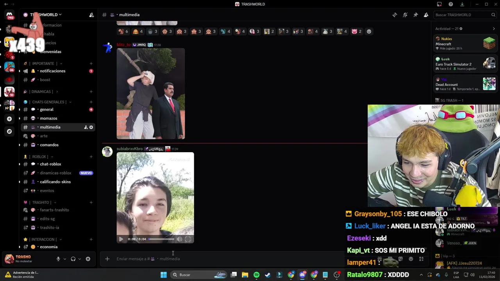This screenshot has height=281, width=500.
Task: Open the Discord direct messages home icon
Action: pos(9,16)
